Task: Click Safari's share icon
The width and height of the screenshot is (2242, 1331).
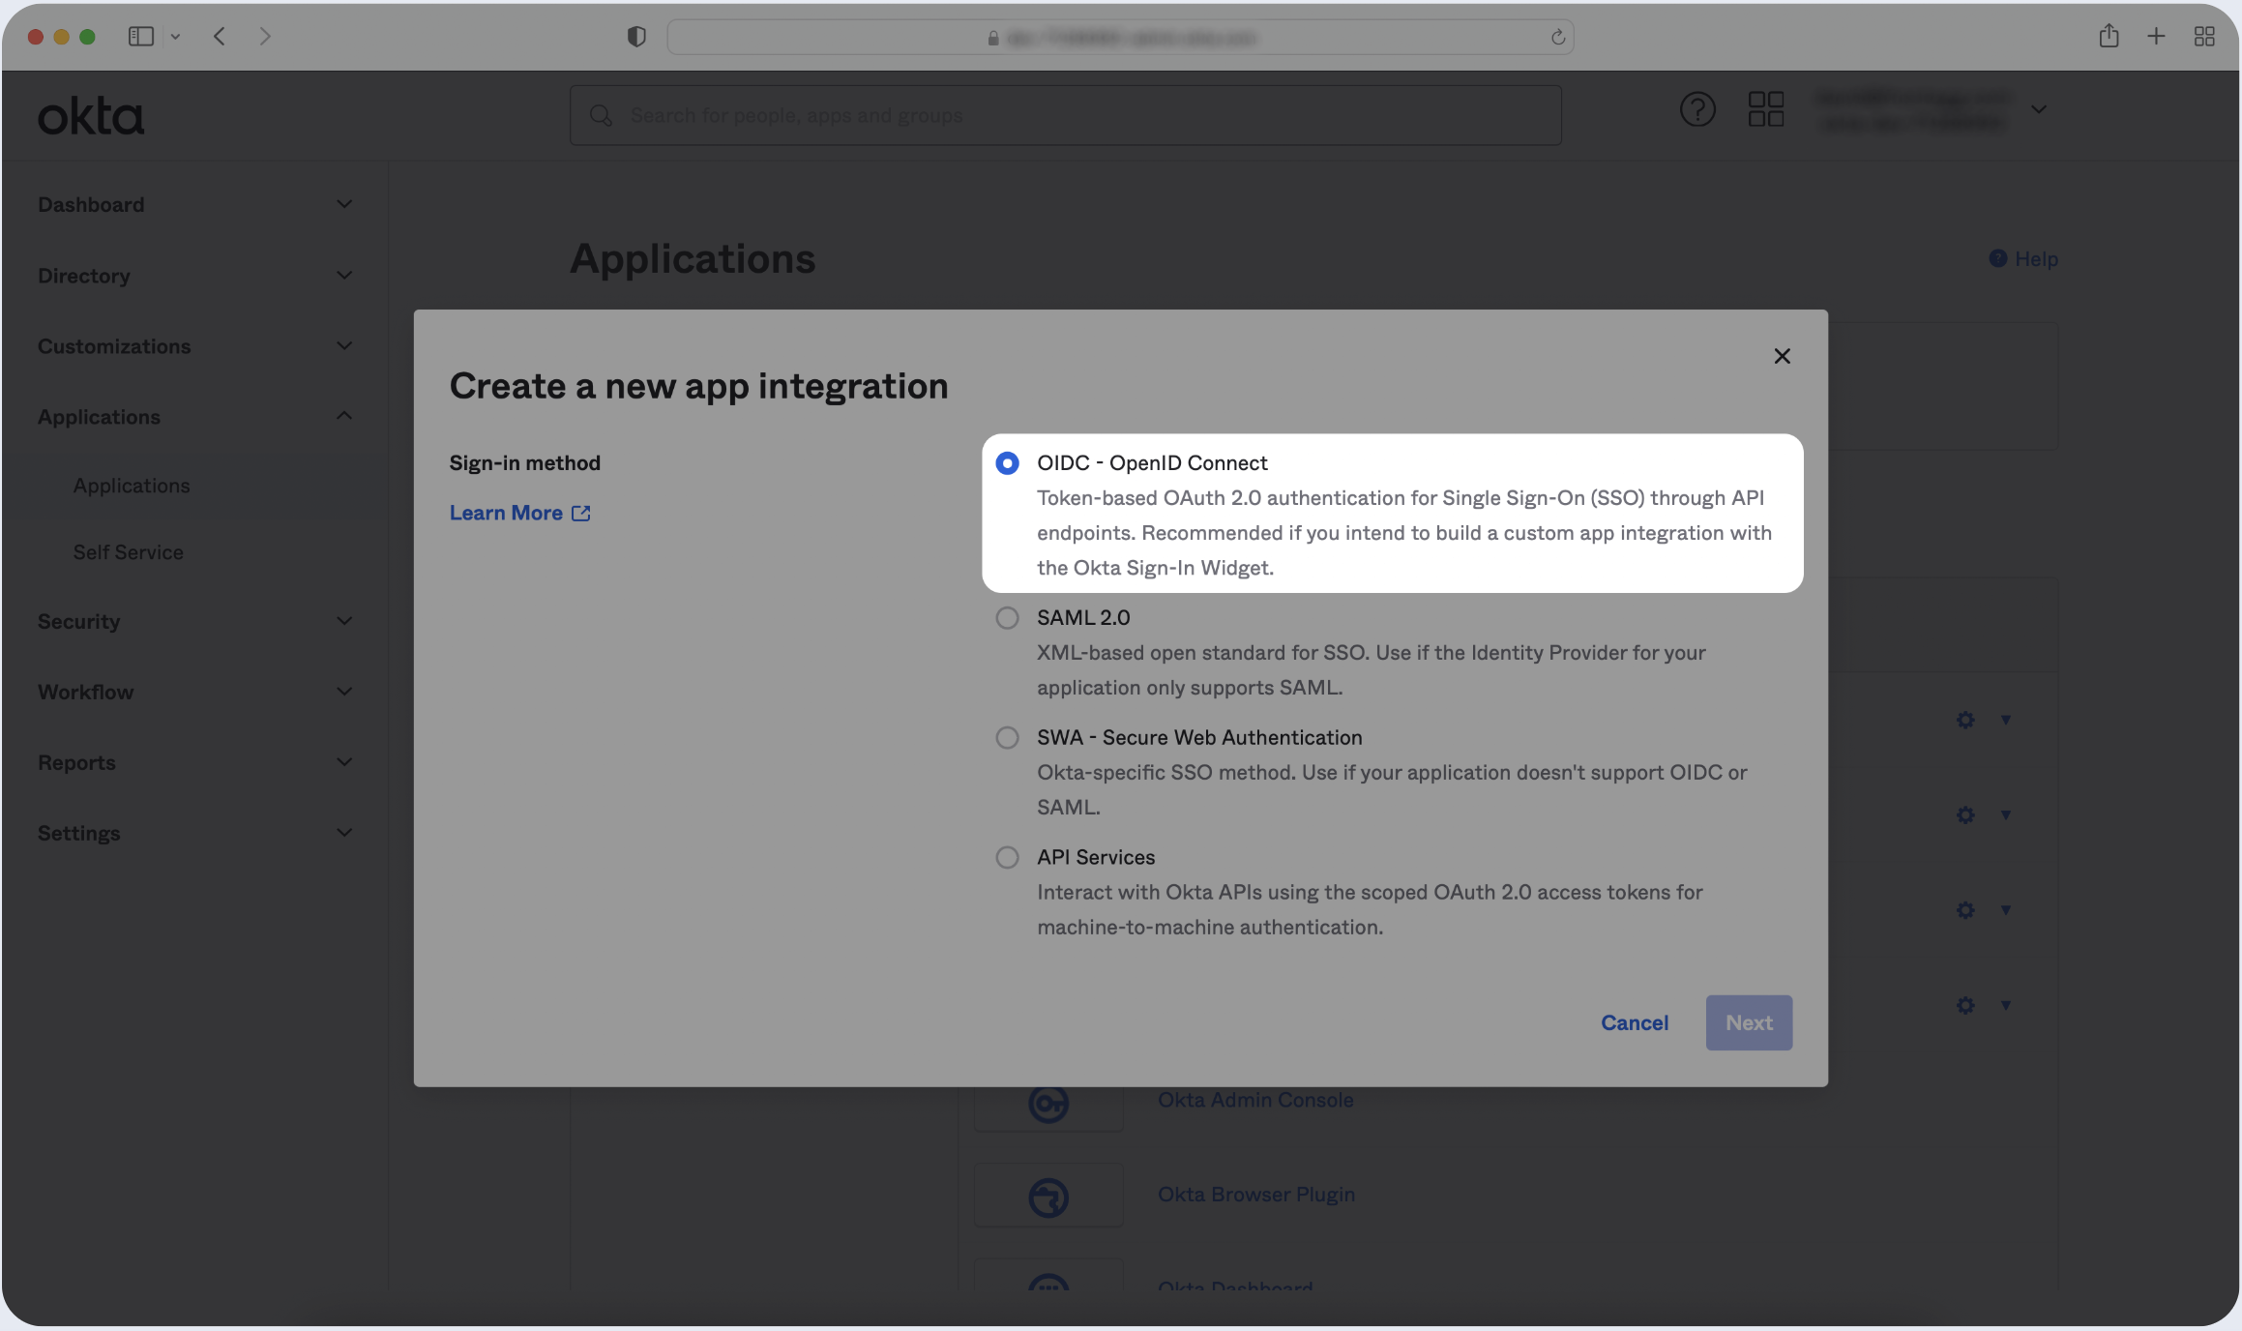Action: tap(2109, 37)
